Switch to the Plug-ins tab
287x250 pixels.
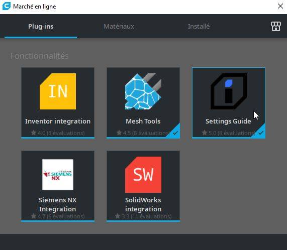[41, 27]
